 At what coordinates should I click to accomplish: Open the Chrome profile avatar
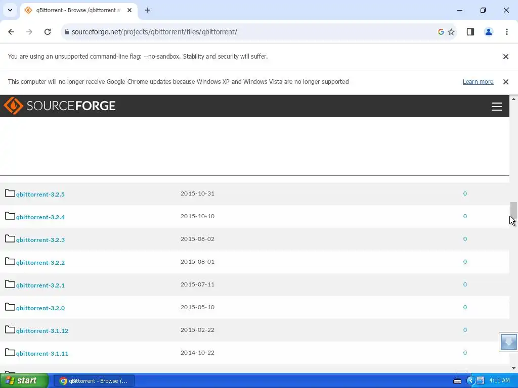pos(488,32)
